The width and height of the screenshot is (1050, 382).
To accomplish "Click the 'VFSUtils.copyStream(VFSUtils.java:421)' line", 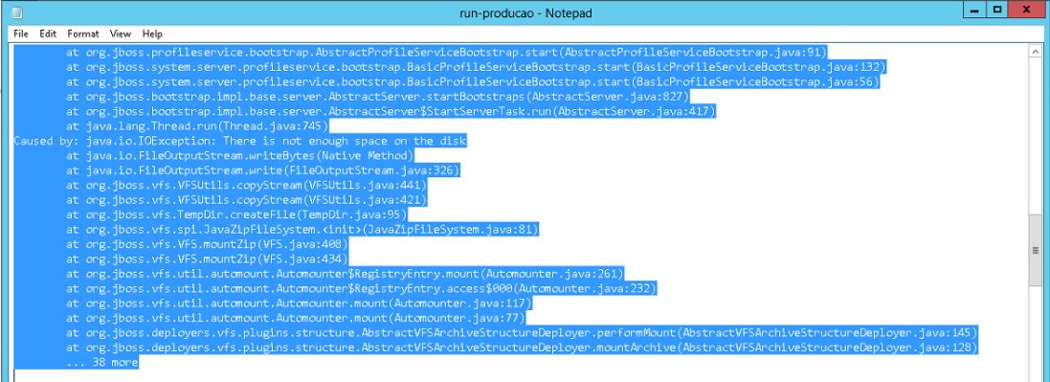I will (x=246, y=200).
